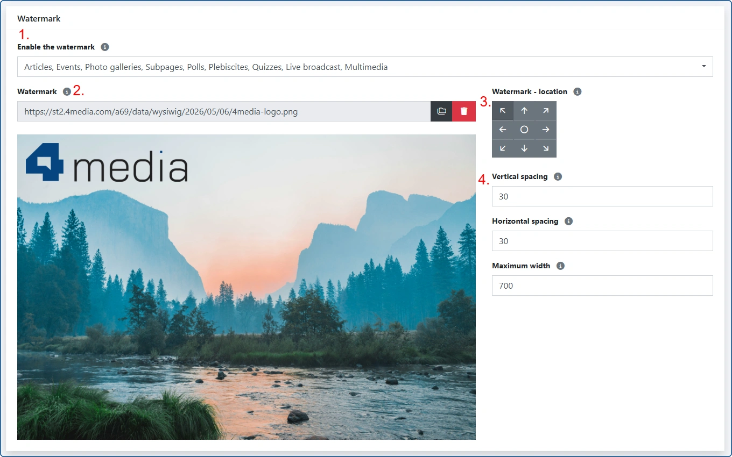Click dropdown caret of watermark module list

[x=704, y=67]
